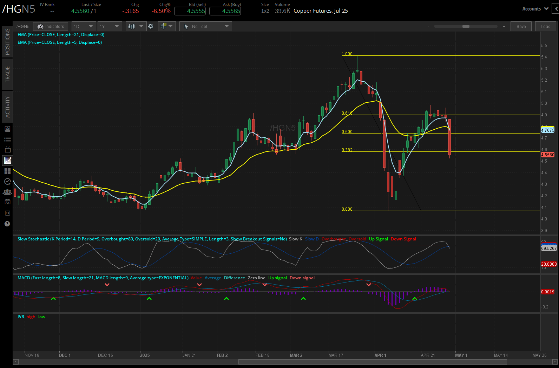The image size is (559, 368).
Task: Expand the 1D timeframe dropdown
Action: click(x=84, y=26)
